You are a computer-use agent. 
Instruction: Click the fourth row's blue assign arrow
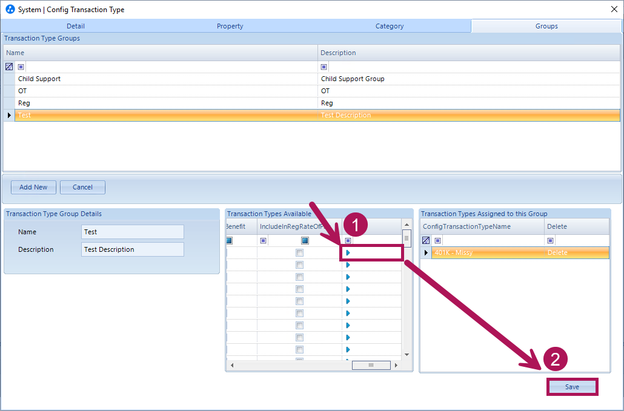pyautogui.click(x=348, y=289)
